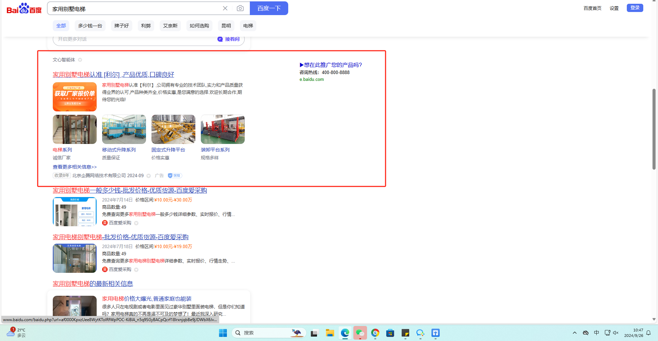This screenshot has height=341, width=658.
Task: Open 家用别墅电梯一般多少钱 result title
Action: tap(130, 191)
